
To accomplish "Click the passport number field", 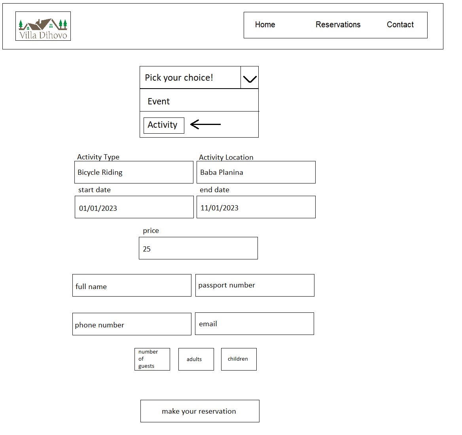I will click(255, 286).
